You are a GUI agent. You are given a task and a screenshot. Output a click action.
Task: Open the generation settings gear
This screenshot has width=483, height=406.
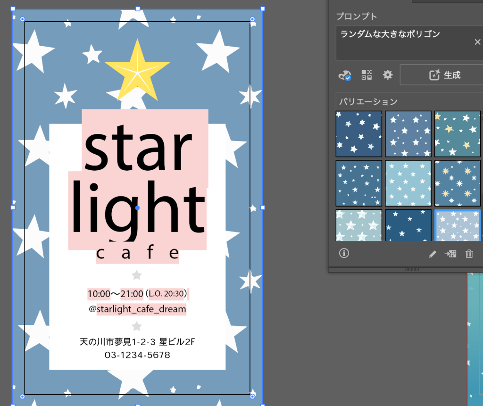pos(388,75)
